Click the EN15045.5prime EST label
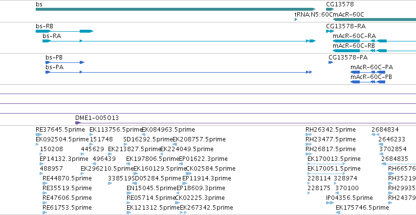The image size is (416, 215). pos(152,188)
